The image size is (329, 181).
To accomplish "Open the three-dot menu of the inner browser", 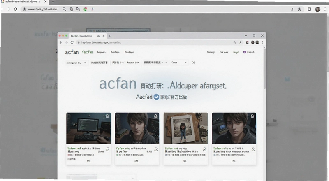I will pyautogui.click(x=262, y=42).
